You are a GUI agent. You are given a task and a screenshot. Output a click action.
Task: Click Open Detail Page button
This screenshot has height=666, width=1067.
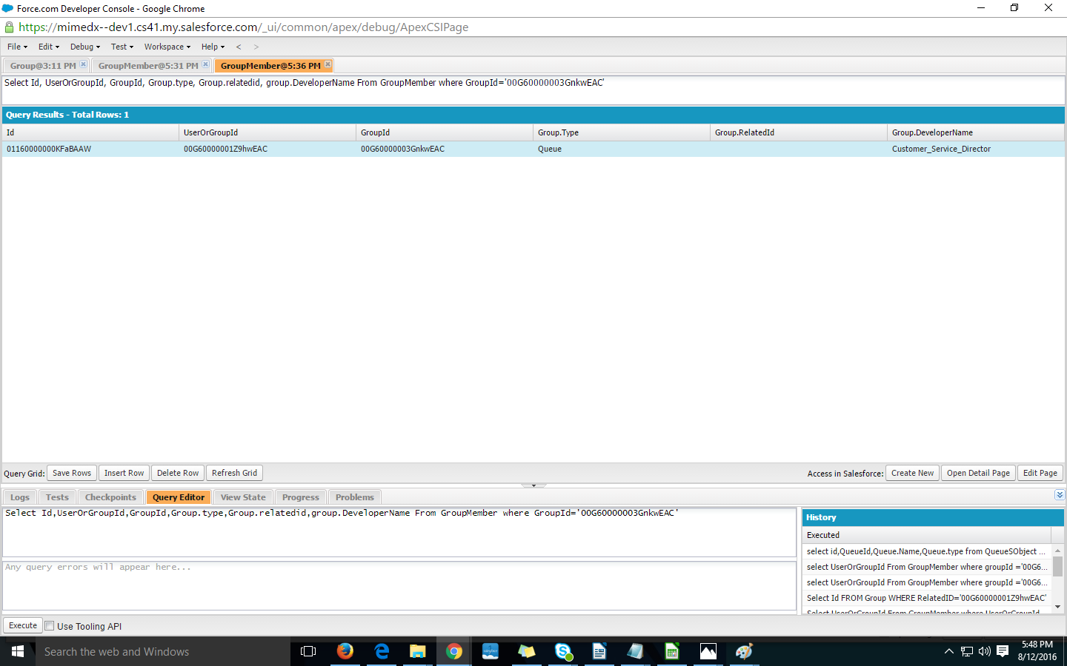(x=978, y=473)
